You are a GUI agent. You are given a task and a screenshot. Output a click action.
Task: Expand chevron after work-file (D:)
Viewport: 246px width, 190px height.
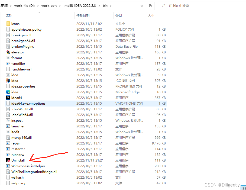(x=38, y=6)
